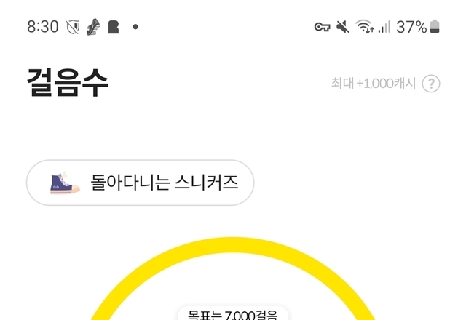Tap the muted sound status icon
Image resolution: width=466 pixels, height=320 pixels.
pos(343,27)
